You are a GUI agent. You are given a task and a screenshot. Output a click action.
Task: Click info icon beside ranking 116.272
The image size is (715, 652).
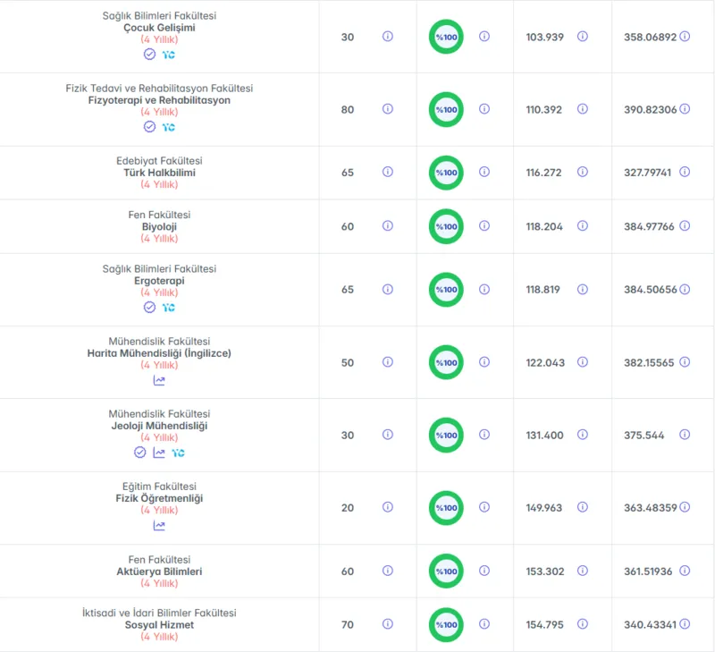click(x=583, y=172)
